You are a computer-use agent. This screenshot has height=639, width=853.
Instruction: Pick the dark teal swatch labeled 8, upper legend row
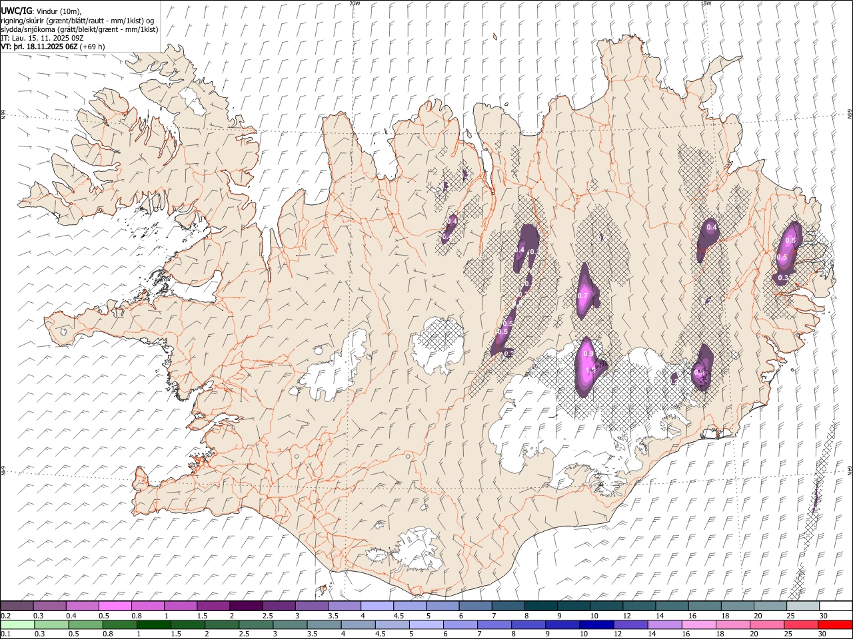(542, 606)
